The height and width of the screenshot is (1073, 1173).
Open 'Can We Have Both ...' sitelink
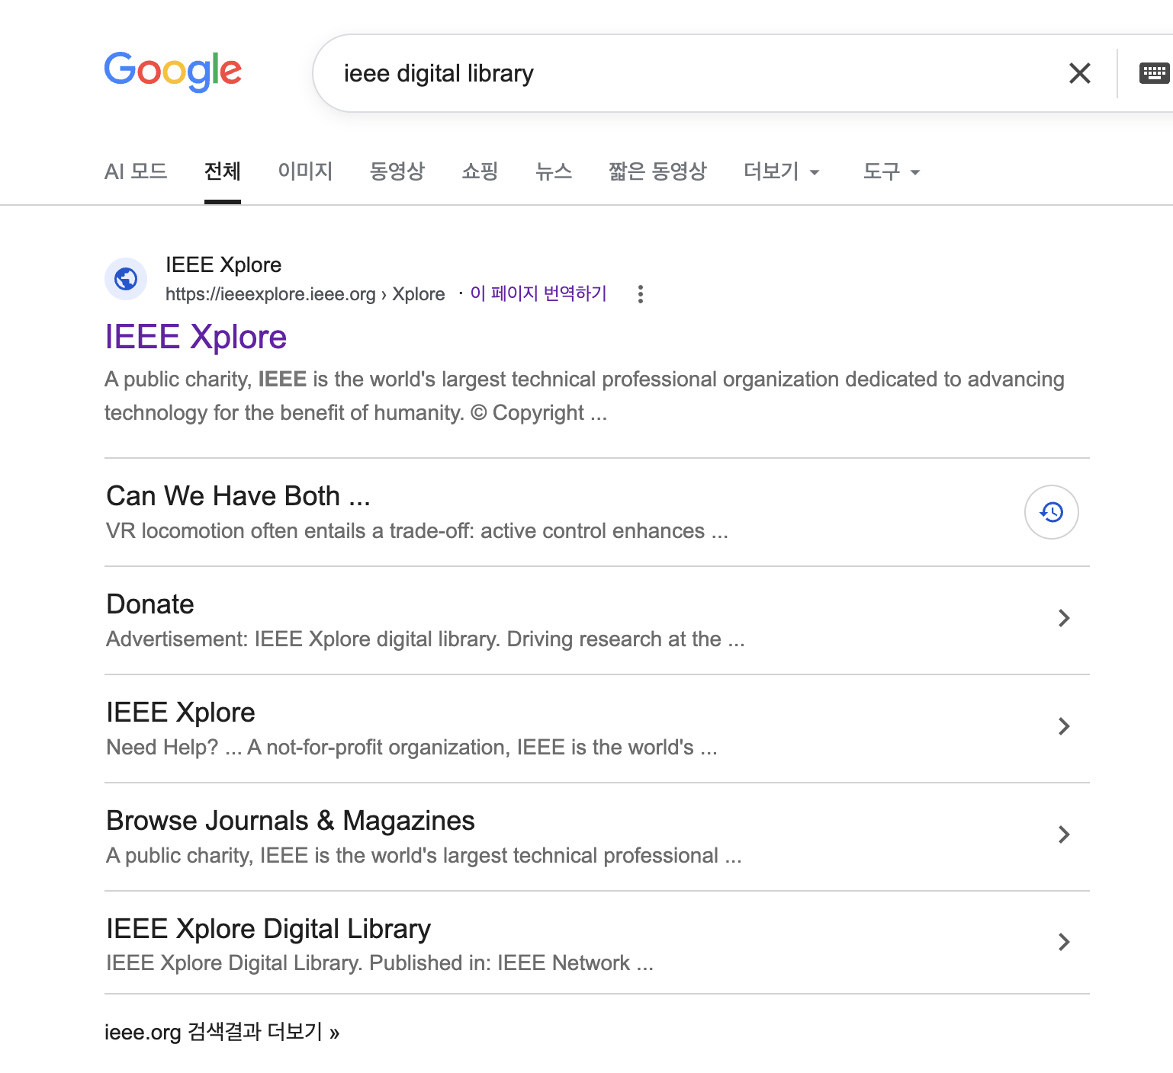coord(238,496)
